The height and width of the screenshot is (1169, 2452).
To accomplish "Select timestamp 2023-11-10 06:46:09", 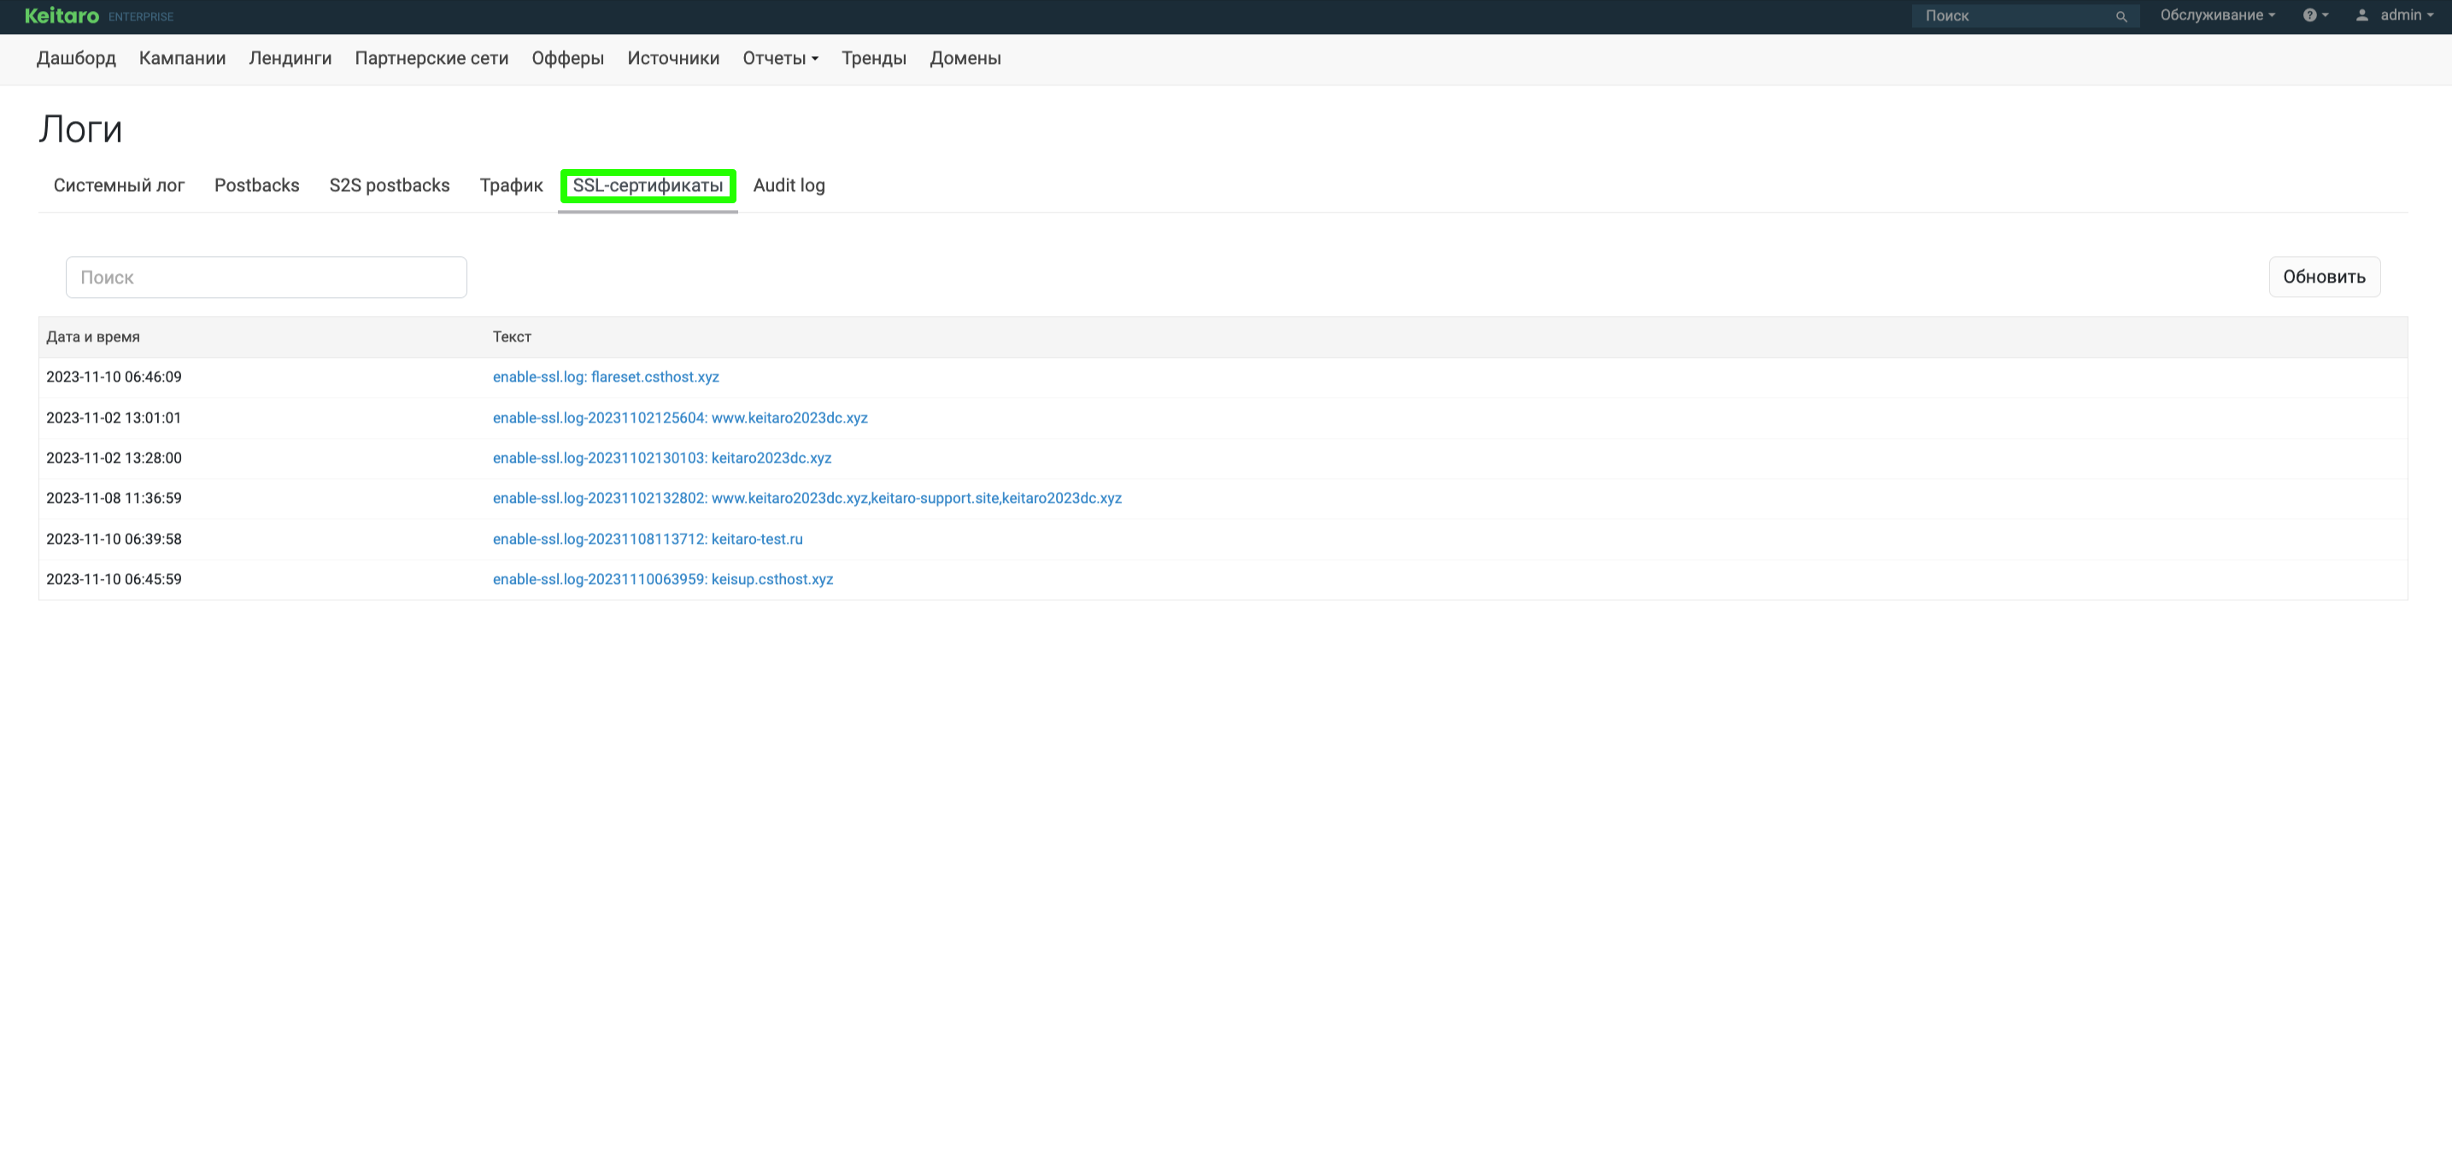I will click(114, 377).
